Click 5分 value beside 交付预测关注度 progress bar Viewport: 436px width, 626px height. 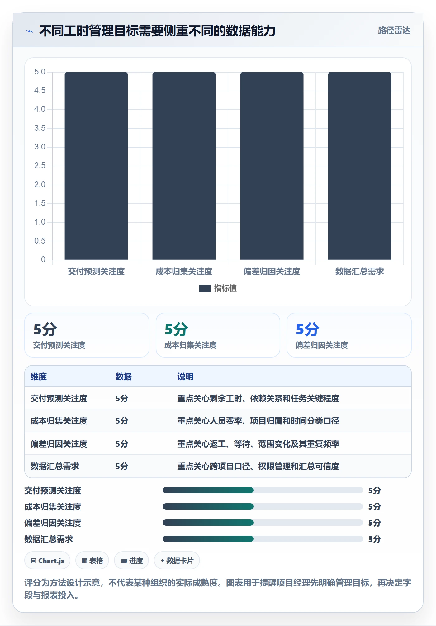(x=374, y=491)
